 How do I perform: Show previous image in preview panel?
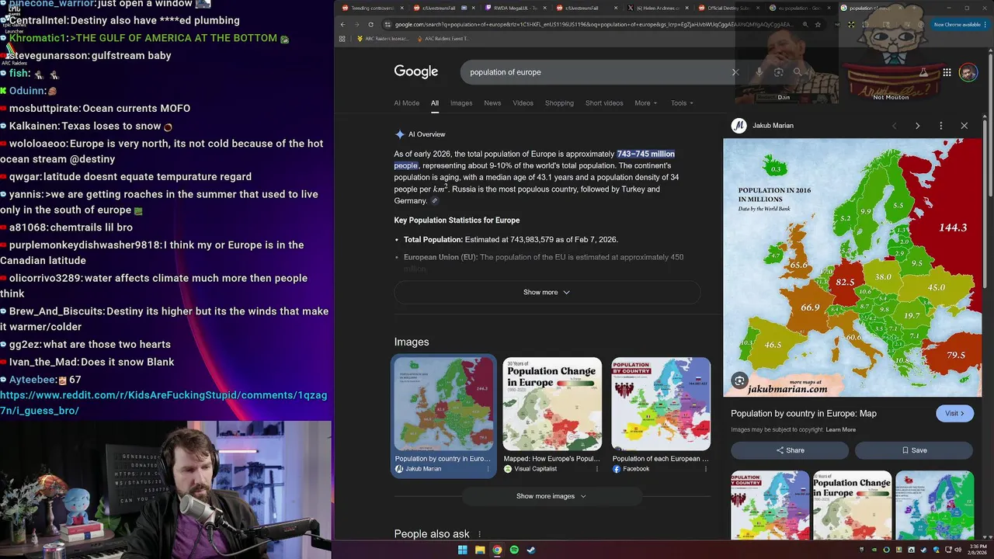pos(894,126)
